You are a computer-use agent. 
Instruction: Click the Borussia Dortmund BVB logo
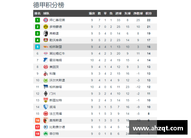[x=45, y=27]
